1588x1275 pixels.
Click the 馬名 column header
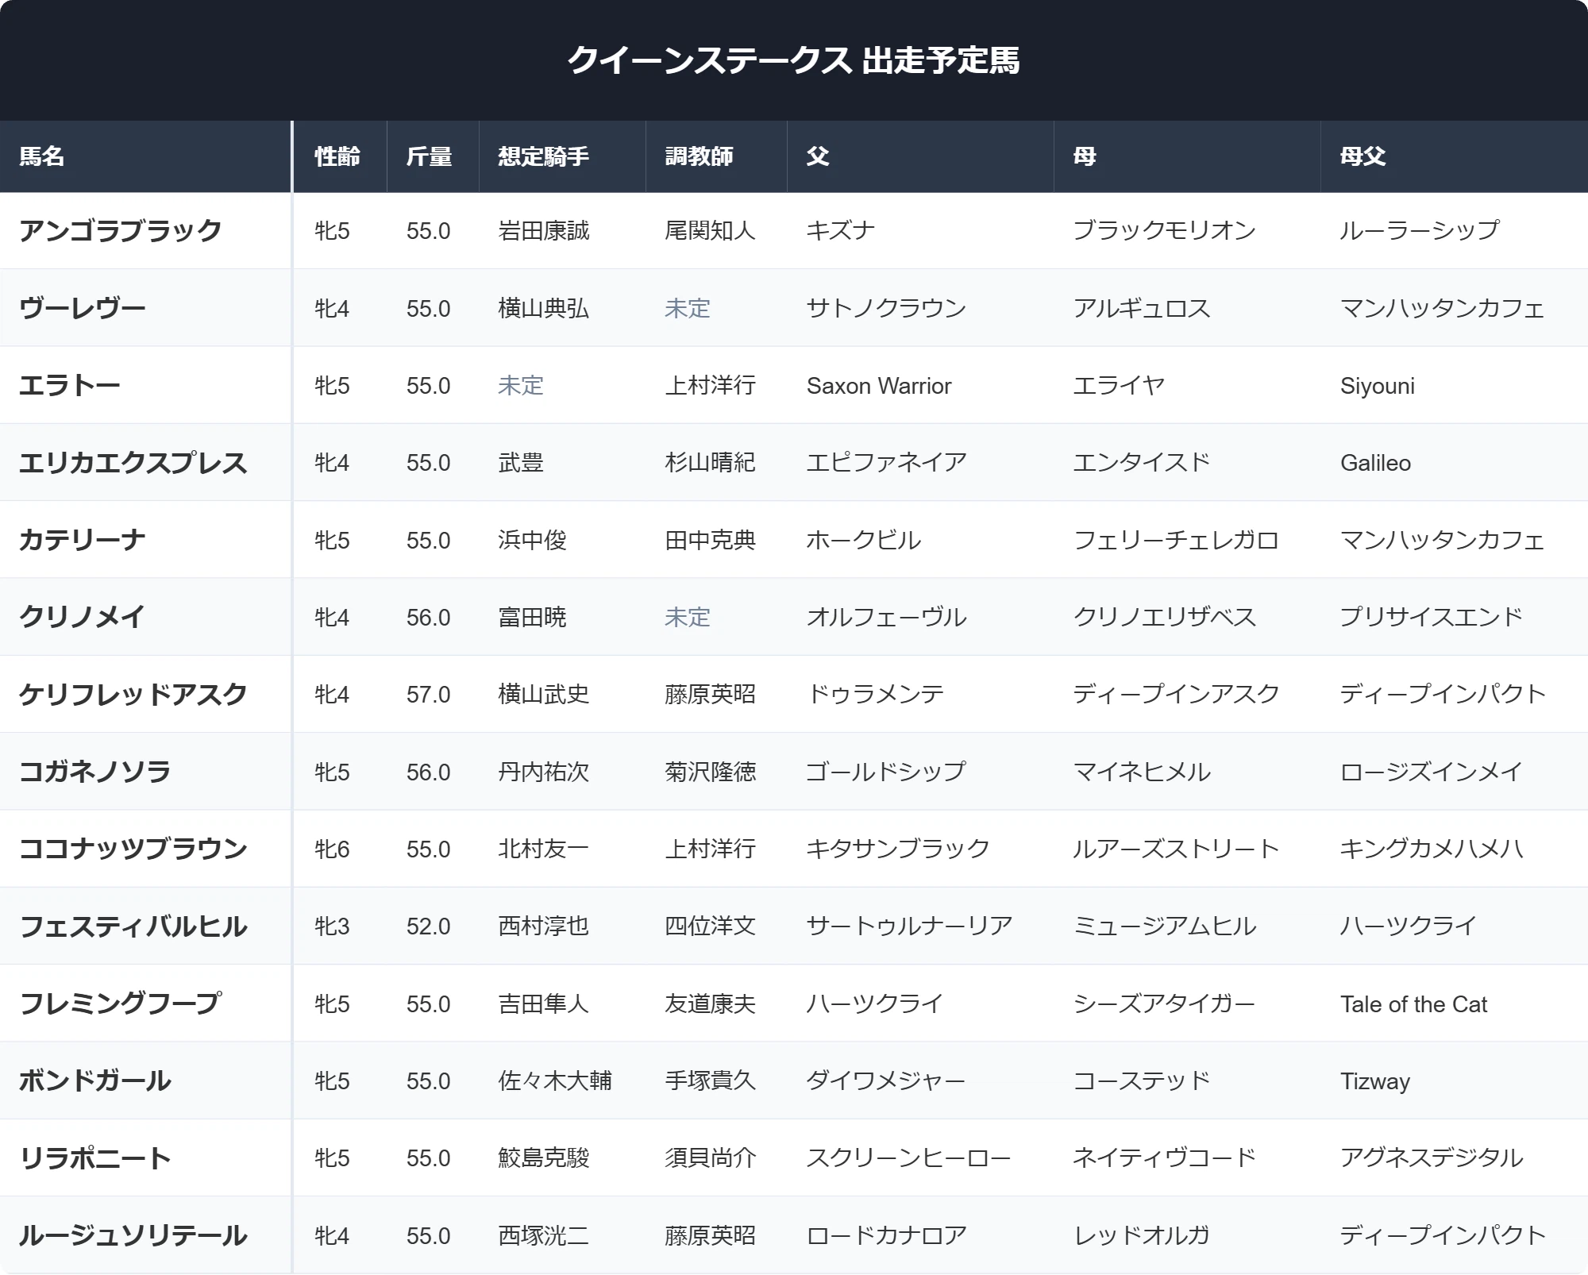point(42,156)
